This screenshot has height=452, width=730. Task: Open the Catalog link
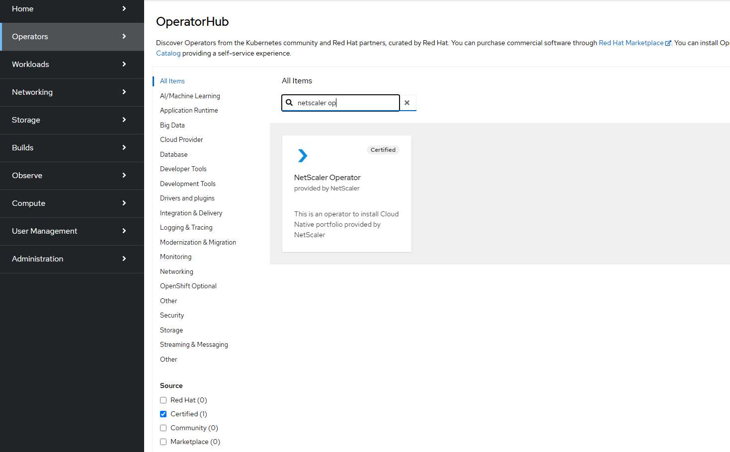tap(168, 53)
